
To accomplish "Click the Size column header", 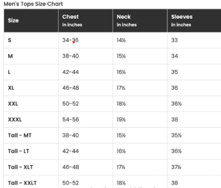I will click(x=13, y=21).
